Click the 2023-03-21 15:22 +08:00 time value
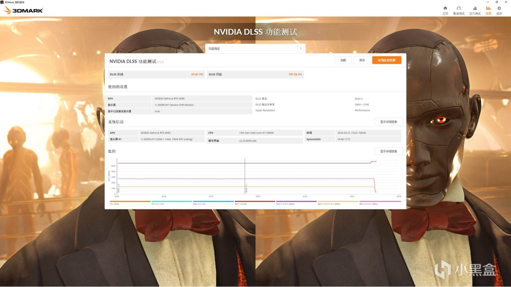Screen dimensions: 511x287 click(x=352, y=133)
